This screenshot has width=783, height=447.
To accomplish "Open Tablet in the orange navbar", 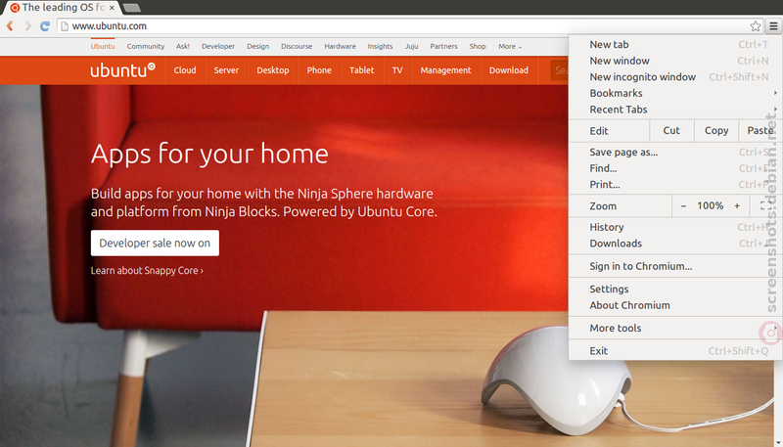I will point(361,70).
